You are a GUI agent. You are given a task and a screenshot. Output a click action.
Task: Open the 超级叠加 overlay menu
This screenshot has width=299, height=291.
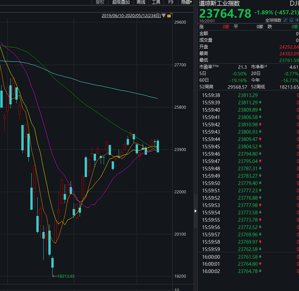(x=121, y=2)
